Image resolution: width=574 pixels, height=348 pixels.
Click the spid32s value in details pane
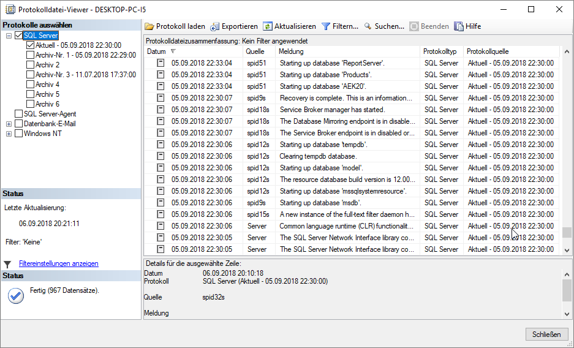click(213, 298)
